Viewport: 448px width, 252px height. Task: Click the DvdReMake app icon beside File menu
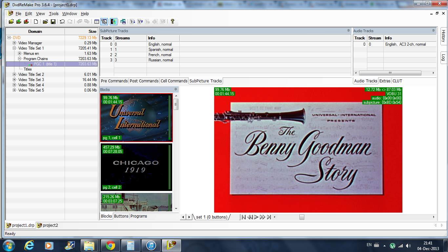click(x=11, y=13)
